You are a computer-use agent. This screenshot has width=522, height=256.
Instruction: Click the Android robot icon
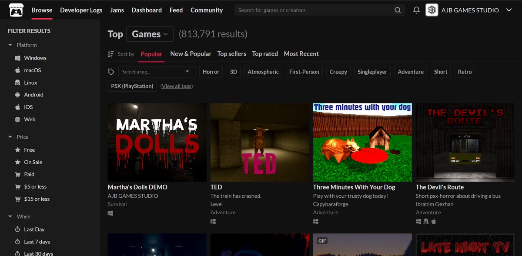tap(17, 95)
